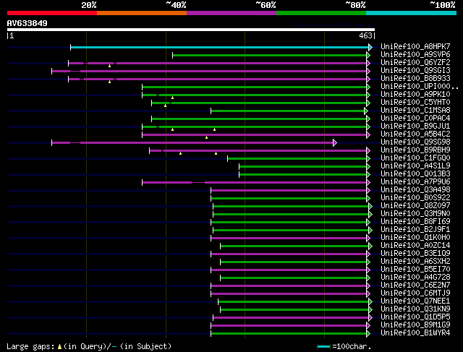
Task: Select the UniRef100_B2J9F1 label
Action: pyautogui.click(x=415, y=230)
